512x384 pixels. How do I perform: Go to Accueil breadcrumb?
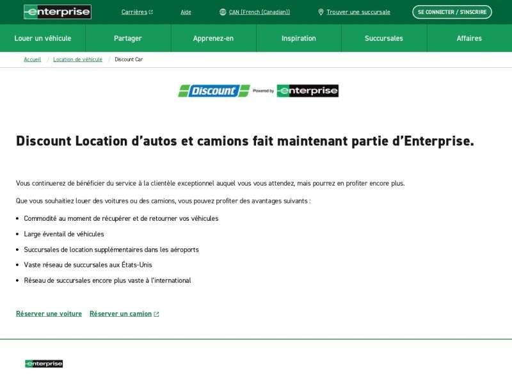[33, 60]
